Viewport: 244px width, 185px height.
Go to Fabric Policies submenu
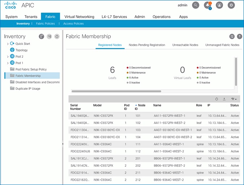[x=45, y=24]
